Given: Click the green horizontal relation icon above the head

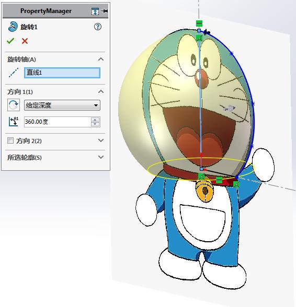Looking at the screenshot, I should (199, 23).
